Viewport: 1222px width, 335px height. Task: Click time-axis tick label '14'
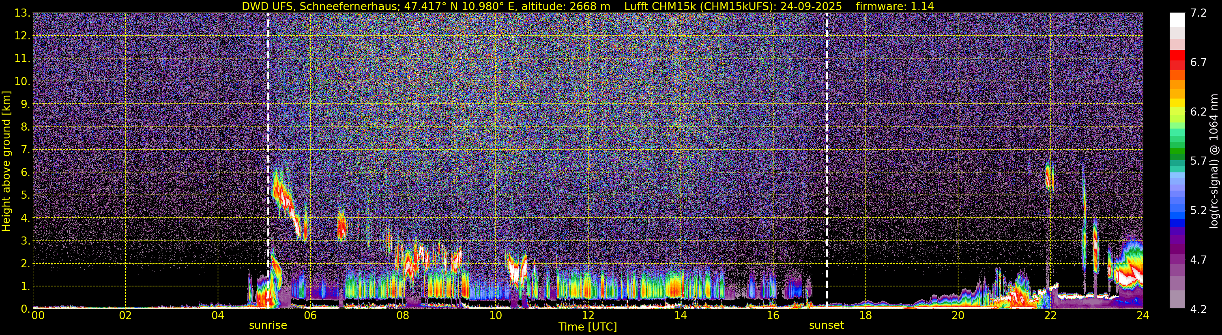coord(680,316)
